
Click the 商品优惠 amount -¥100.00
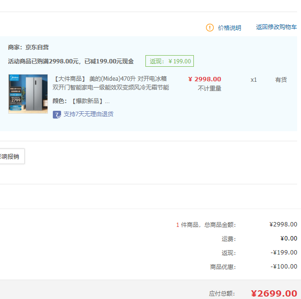point(284,267)
